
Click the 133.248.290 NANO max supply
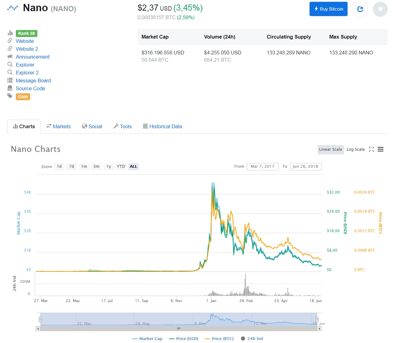(x=351, y=53)
